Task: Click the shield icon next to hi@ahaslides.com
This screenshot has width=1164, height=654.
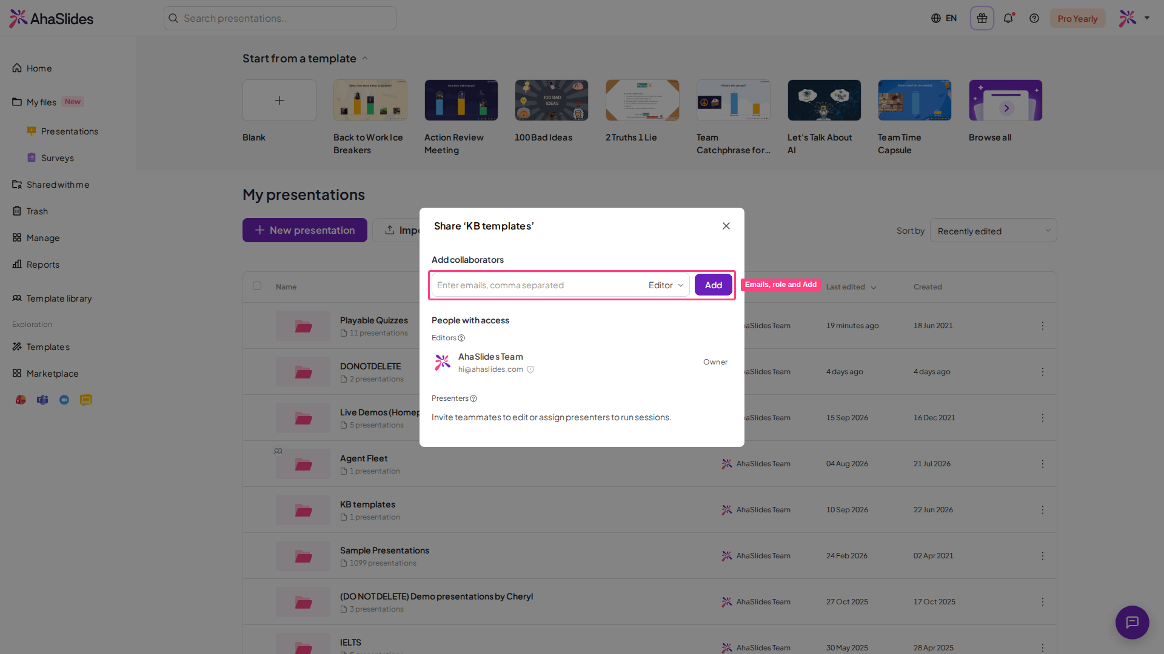Action: (x=530, y=369)
